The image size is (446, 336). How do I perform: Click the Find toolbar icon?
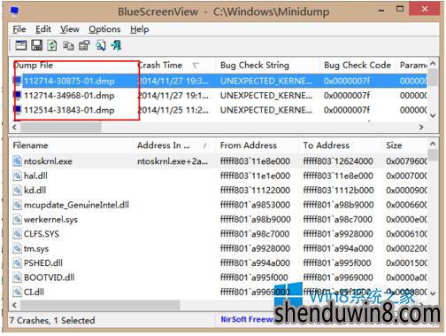click(x=101, y=45)
